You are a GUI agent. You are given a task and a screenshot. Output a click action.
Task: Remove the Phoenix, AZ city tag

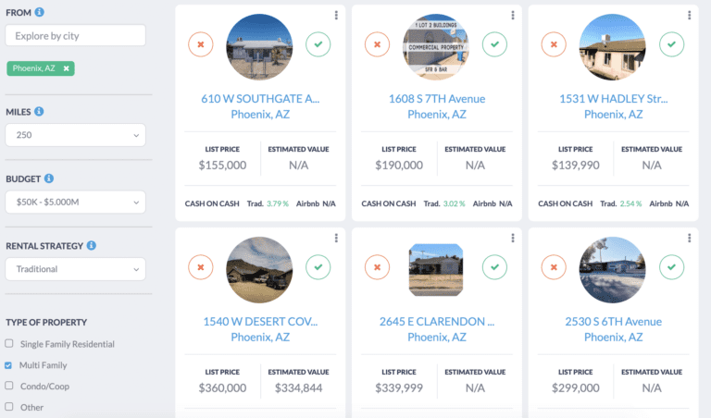67,68
